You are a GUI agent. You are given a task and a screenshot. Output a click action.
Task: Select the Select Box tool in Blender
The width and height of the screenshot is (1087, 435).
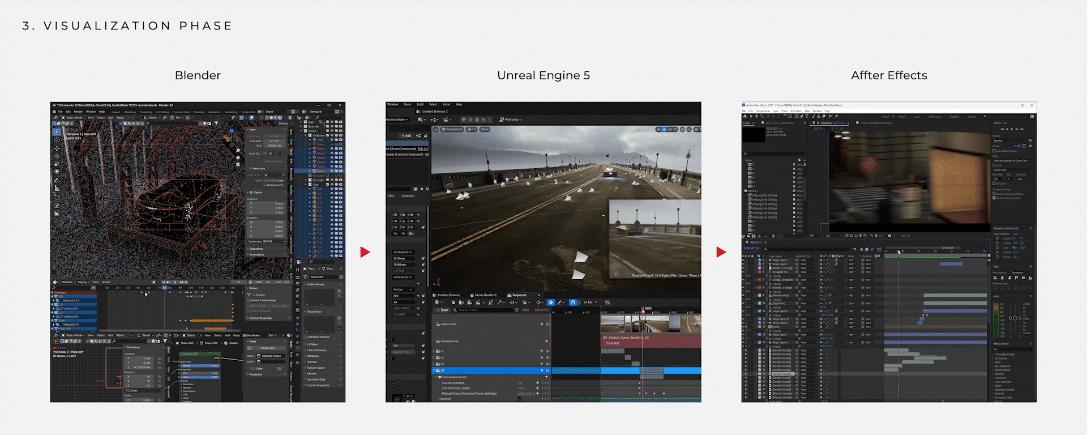[x=57, y=132]
